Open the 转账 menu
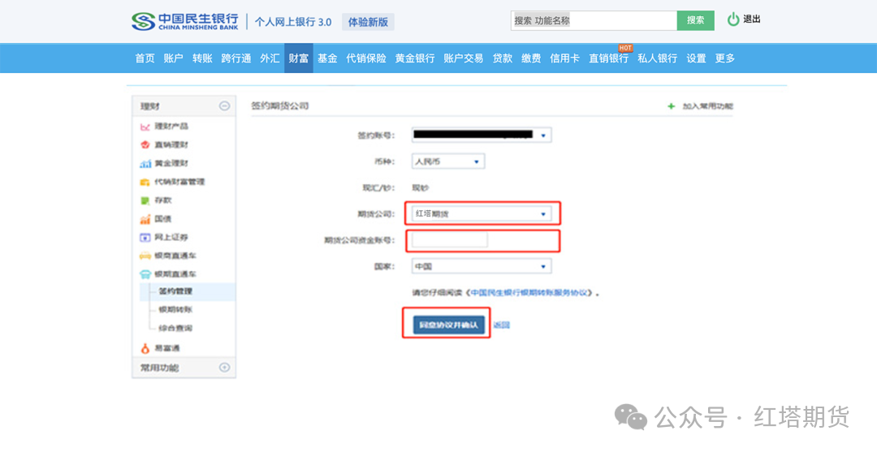The width and height of the screenshot is (877, 452). 202,58
